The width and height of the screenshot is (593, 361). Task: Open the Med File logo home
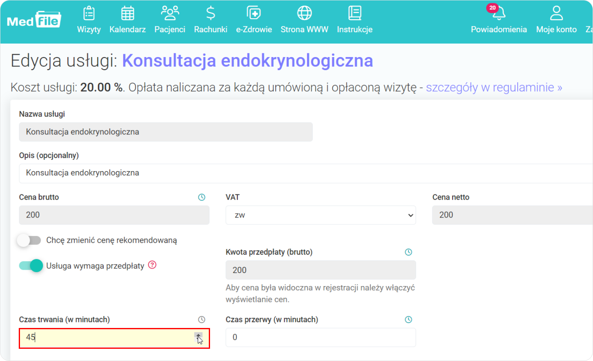[x=34, y=20]
